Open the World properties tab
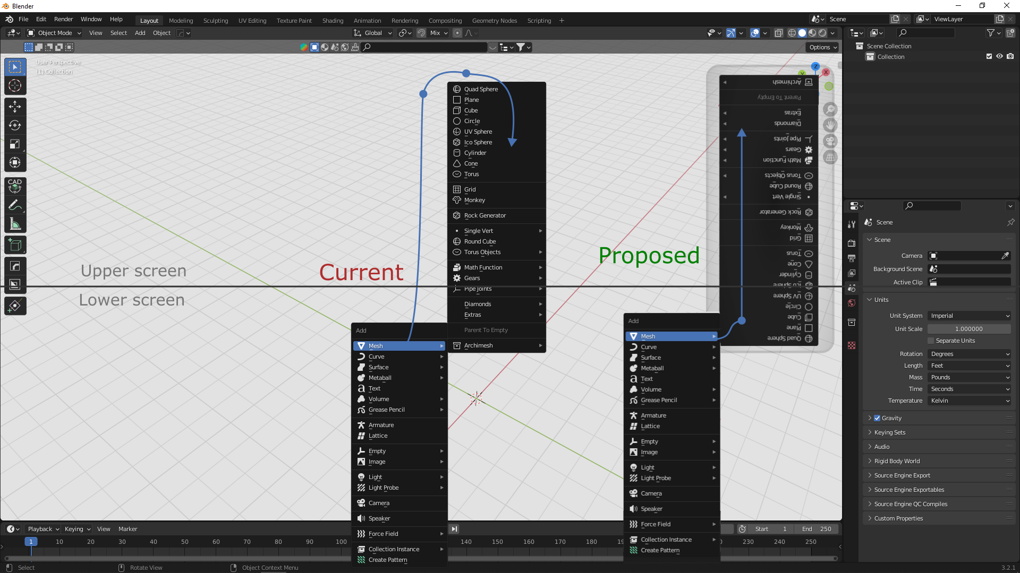Image resolution: width=1020 pixels, height=573 pixels. 852,303
